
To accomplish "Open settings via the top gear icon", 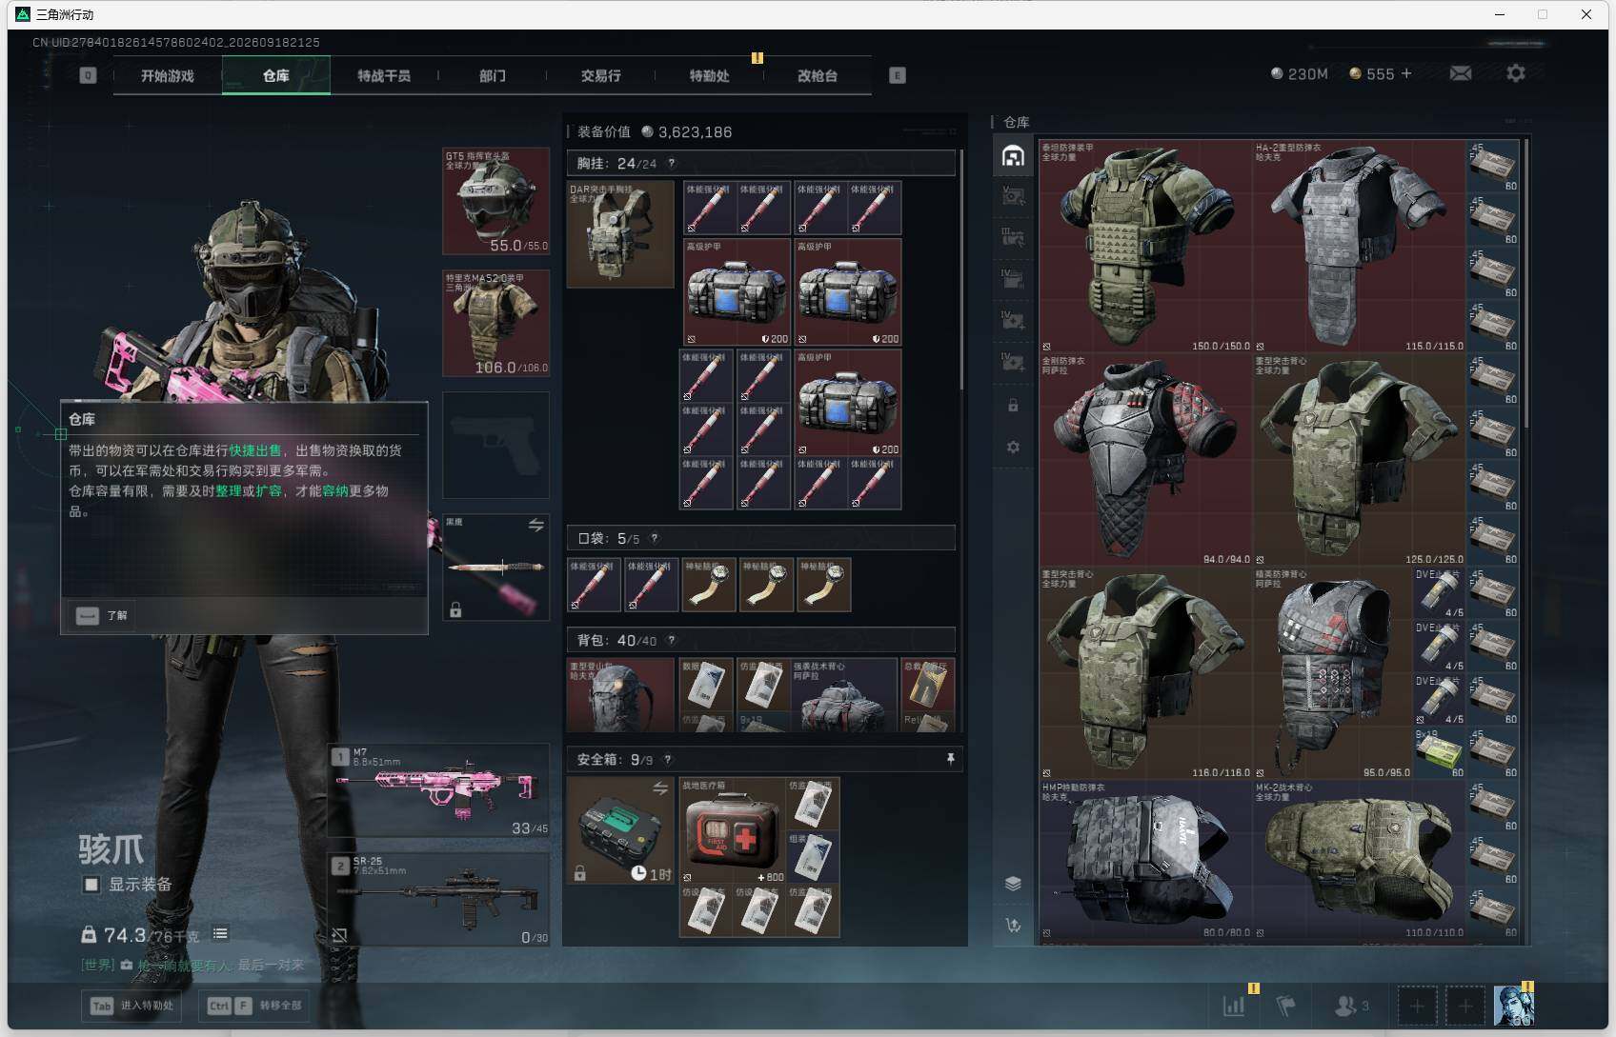I will point(1516,73).
